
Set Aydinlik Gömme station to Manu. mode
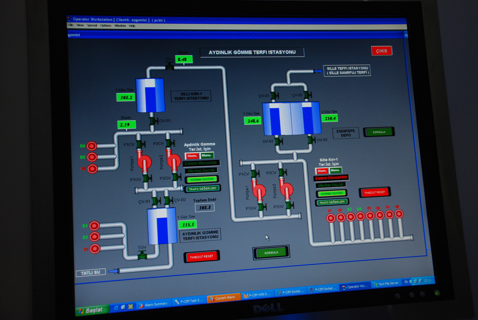click(x=207, y=155)
